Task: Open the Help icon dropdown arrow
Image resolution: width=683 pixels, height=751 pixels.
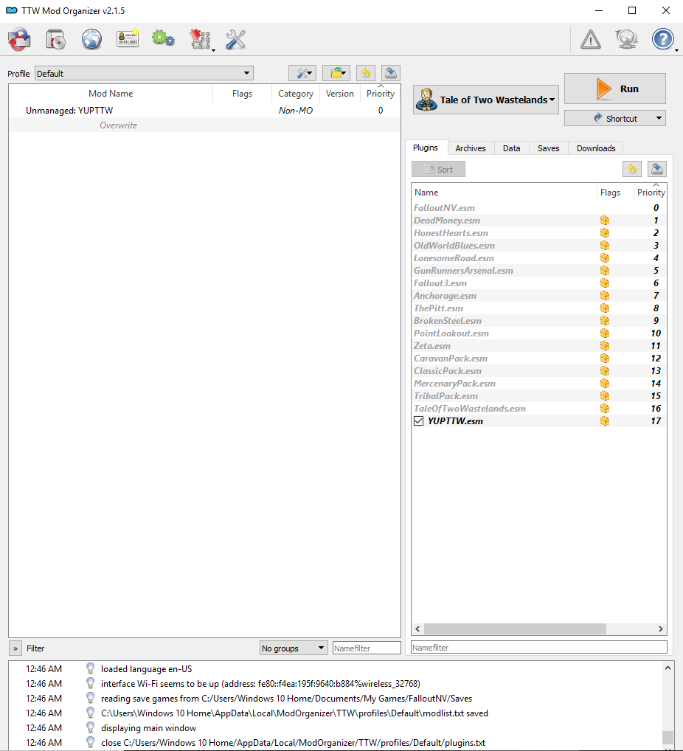Action: click(676, 50)
